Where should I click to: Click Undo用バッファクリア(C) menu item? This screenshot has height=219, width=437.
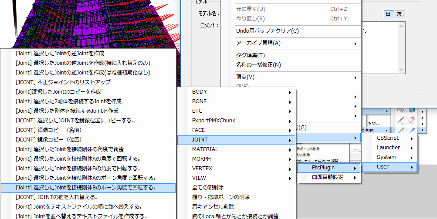(x=268, y=31)
